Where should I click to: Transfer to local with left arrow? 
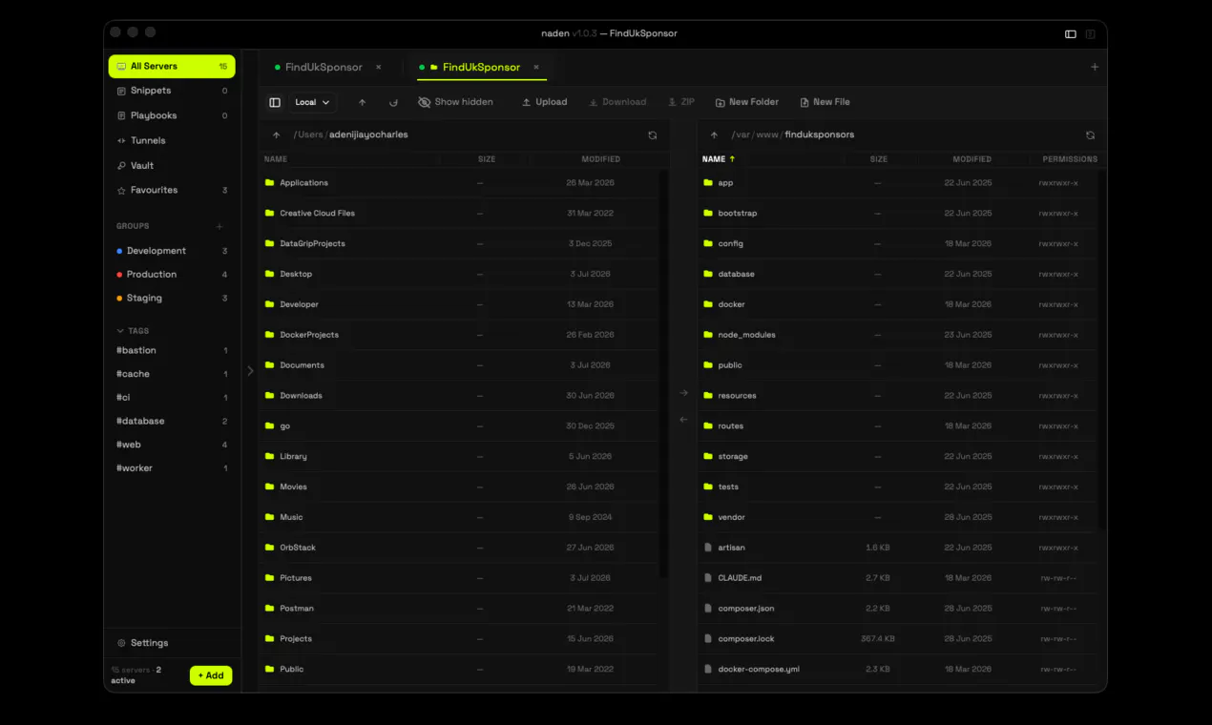(683, 420)
